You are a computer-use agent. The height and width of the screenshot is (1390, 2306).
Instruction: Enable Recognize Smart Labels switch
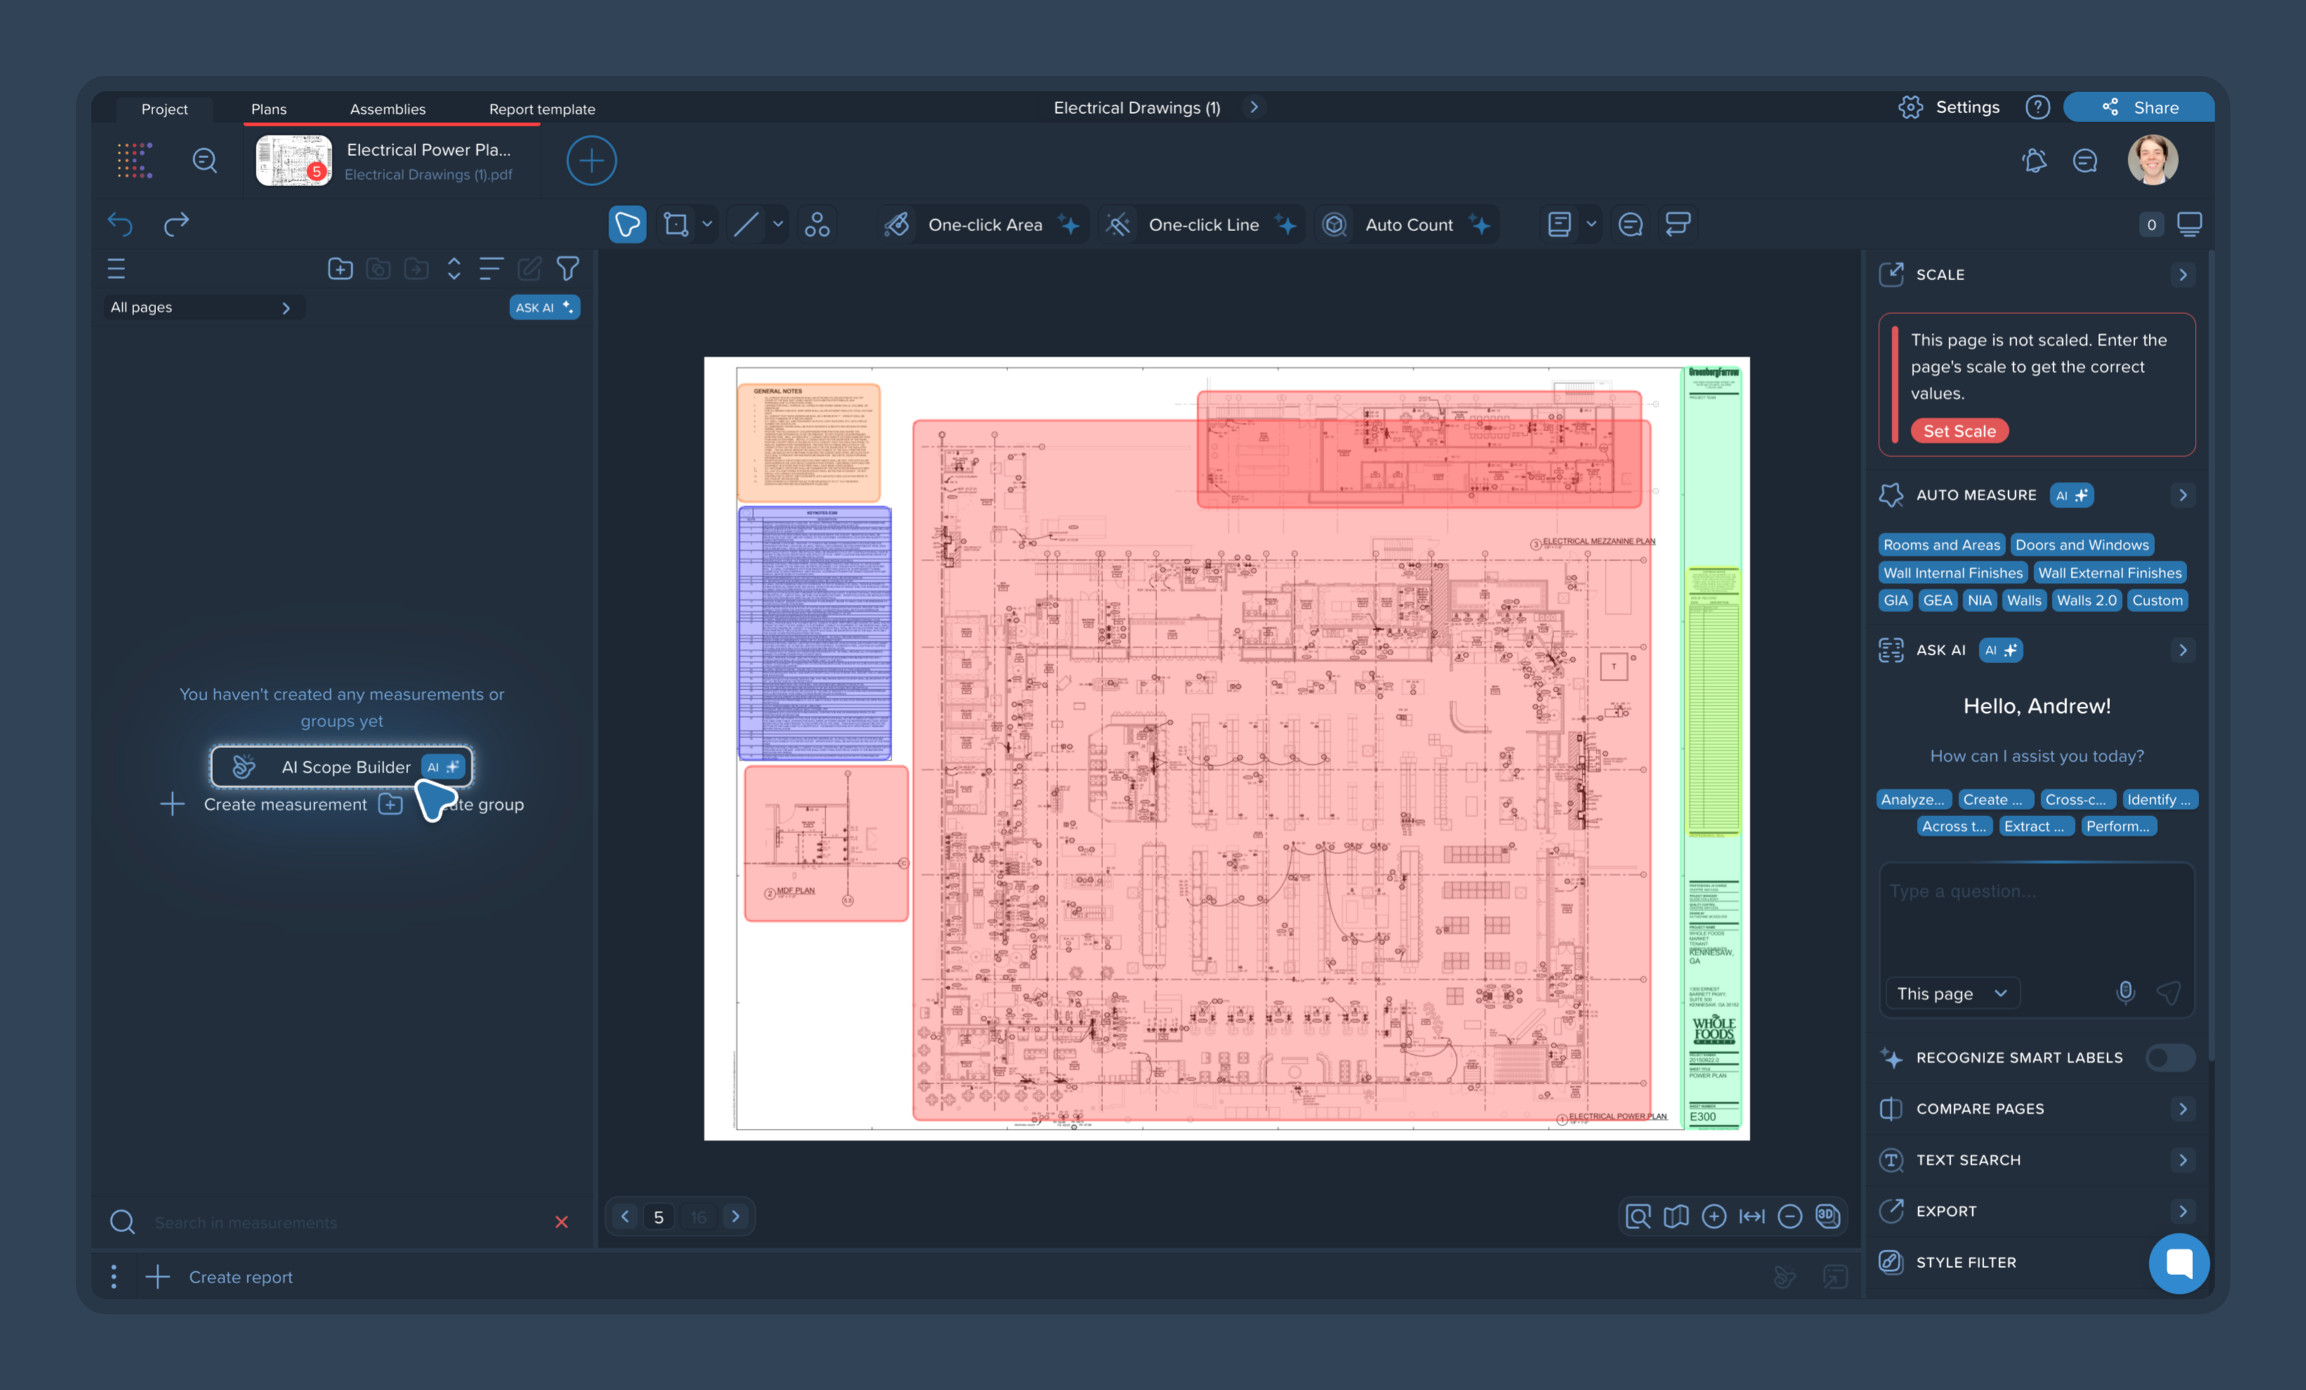tap(2170, 1057)
